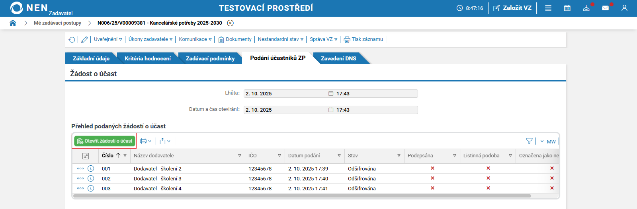The height and width of the screenshot is (209, 637).
Task: Open calendar picker for Datum a čas otevírání
Action: 331,110
